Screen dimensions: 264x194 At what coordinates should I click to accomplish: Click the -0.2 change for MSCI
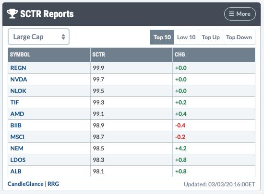click(180, 137)
